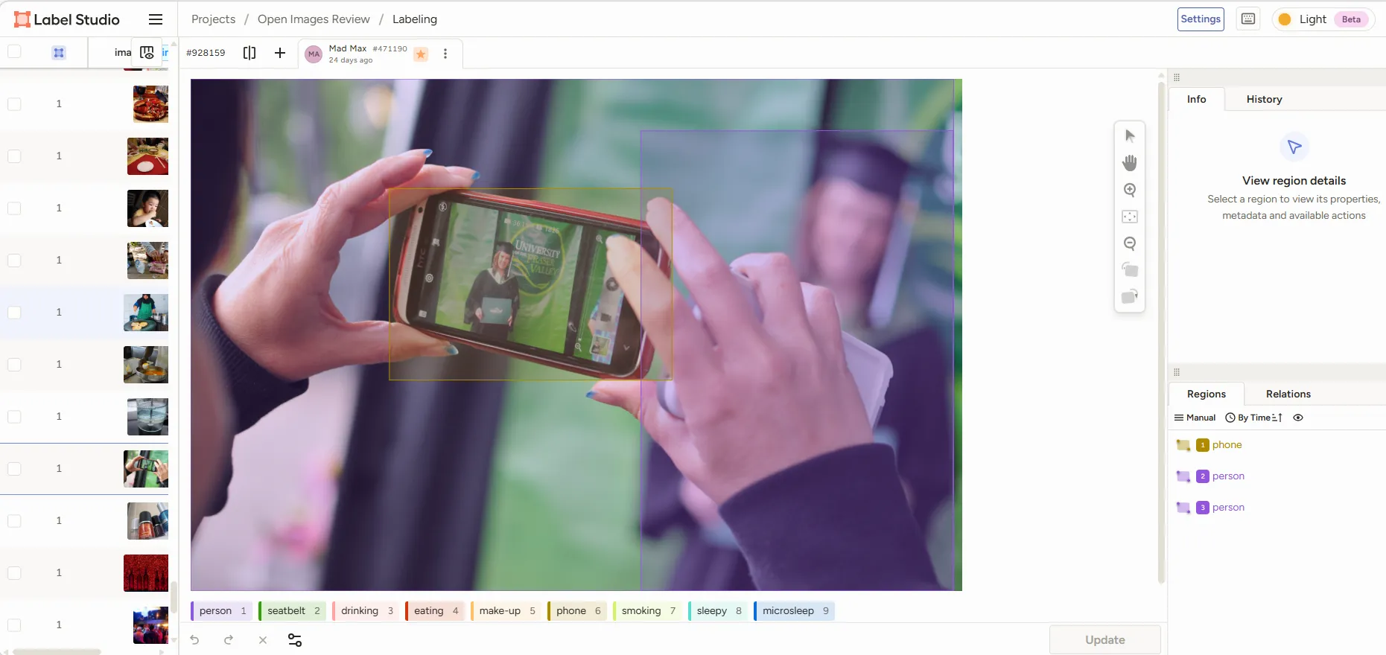Screen dimensions: 1386x655
Task: Toggle visibility of all regions eye icon
Action: coord(1298,418)
